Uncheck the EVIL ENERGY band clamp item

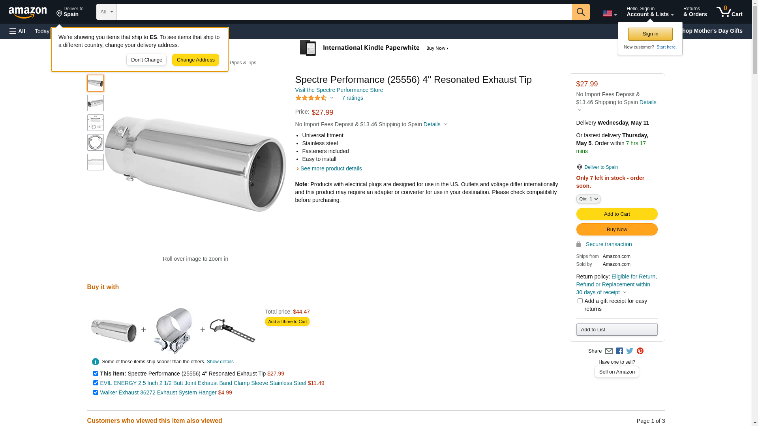click(x=96, y=383)
